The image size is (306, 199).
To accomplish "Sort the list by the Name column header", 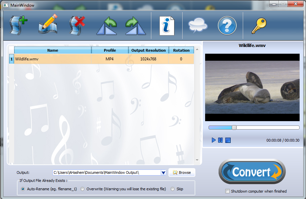I will pos(53,50).
